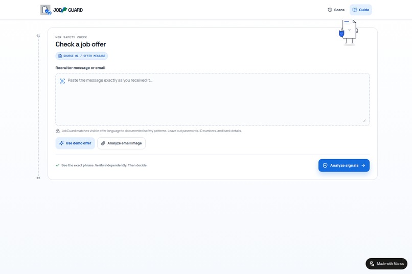Viewport: 412px width, 274px height.
Task: Click the NEW SAFETY CHECK label
Action: pyautogui.click(x=71, y=37)
